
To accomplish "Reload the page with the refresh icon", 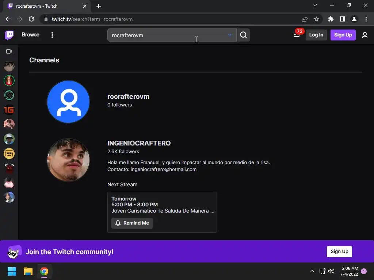I will pyautogui.click(x=31, y=19).
